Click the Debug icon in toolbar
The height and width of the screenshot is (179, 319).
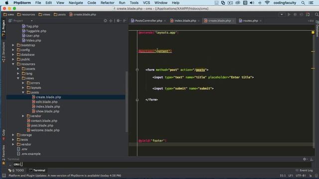click(x=295, y=14)
